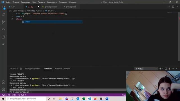Switch to Visual Studio Code taskbar icon

[x=89, y=98]
